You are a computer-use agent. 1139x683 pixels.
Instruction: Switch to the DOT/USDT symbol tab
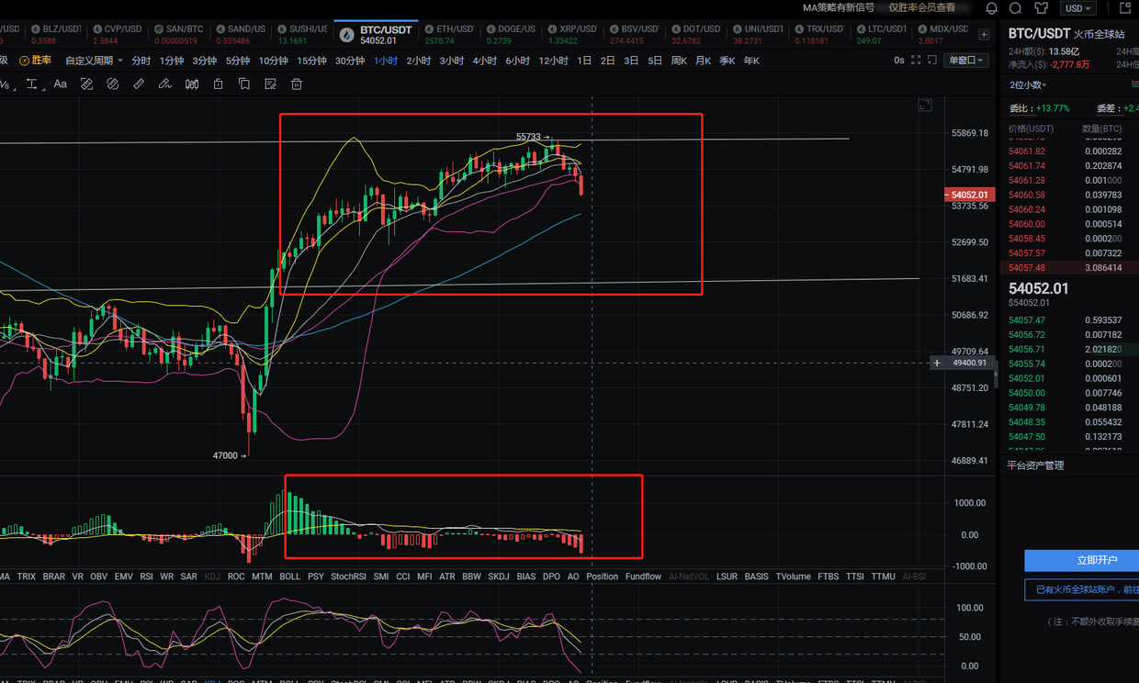click(694, 34)
